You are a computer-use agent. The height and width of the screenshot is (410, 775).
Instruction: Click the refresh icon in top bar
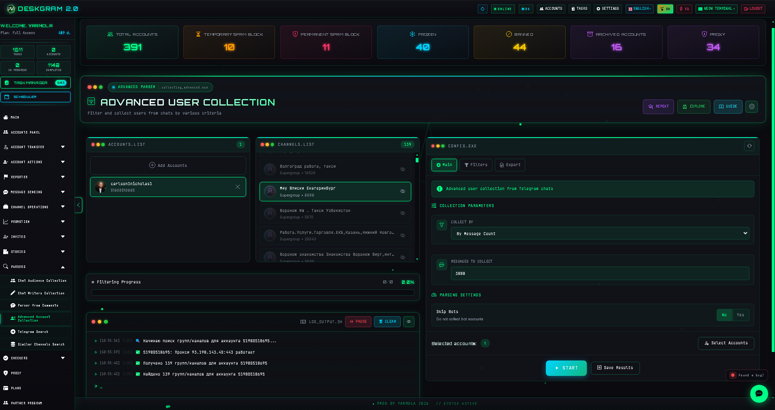click(482, 9)
